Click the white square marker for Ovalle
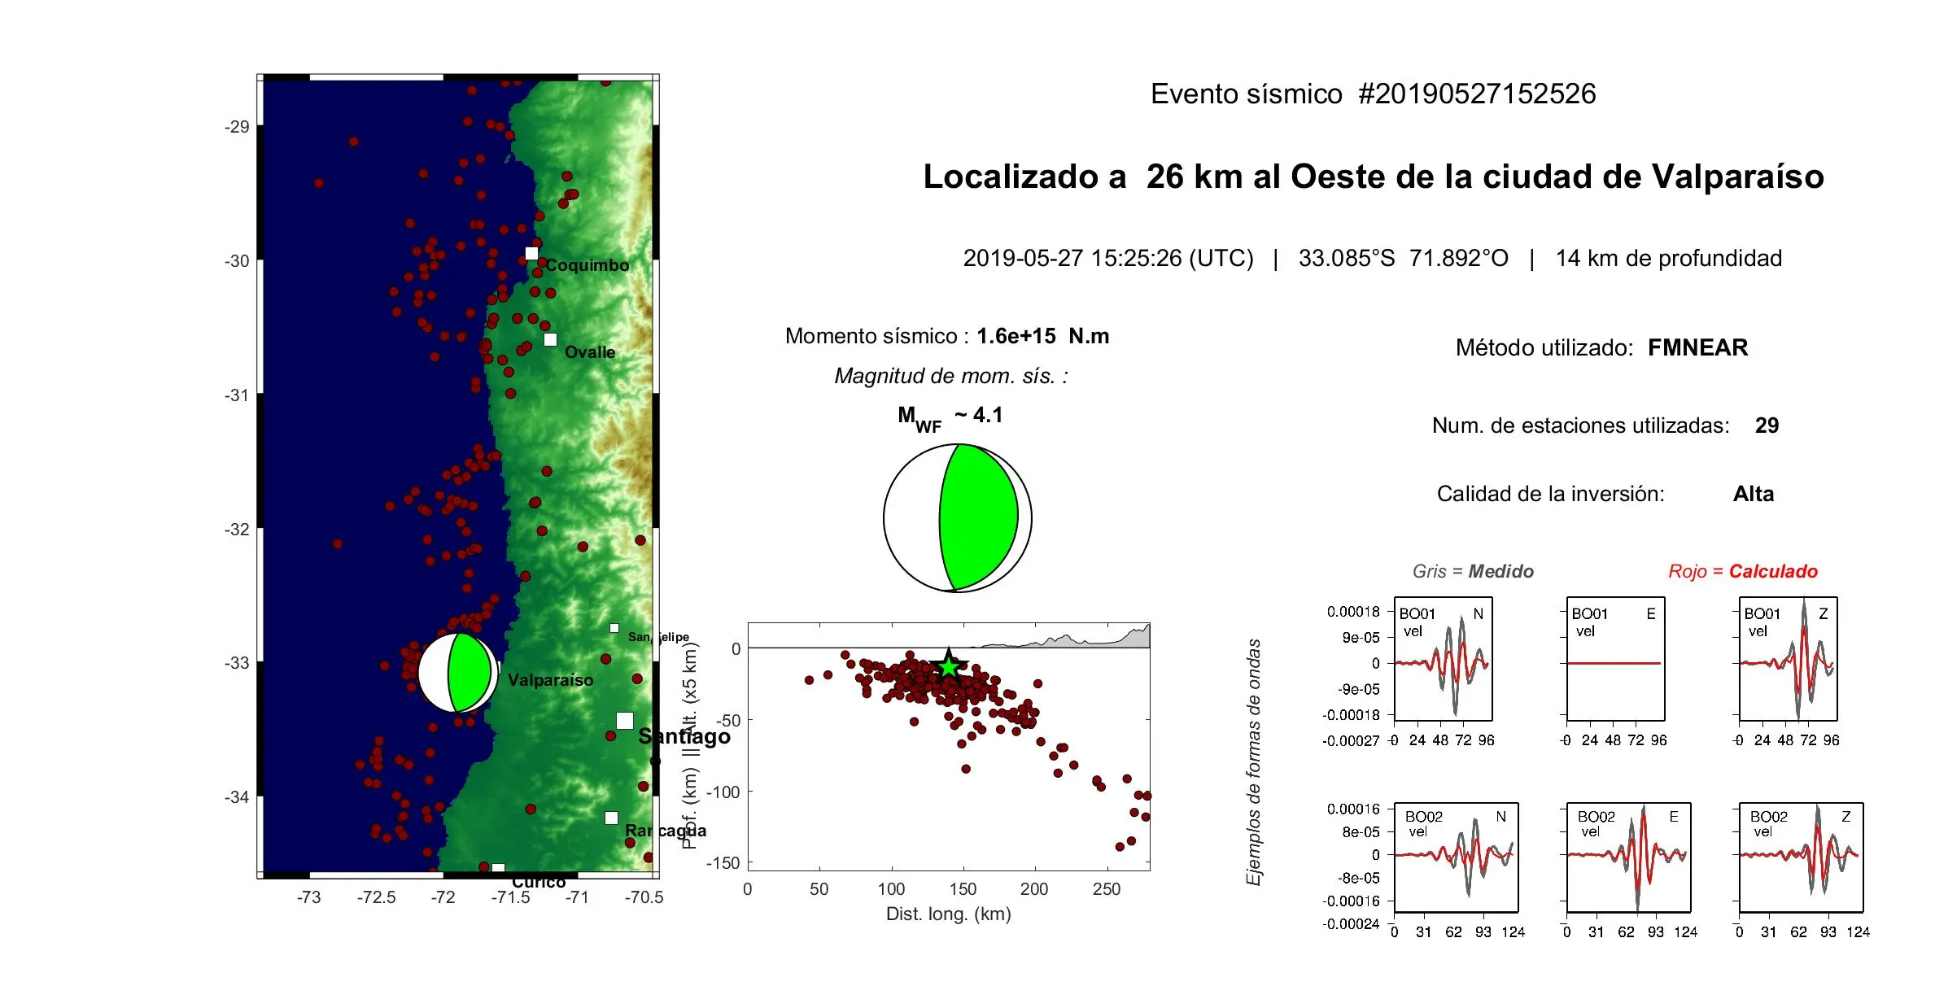The height and width of the screenshot is (986, 1935). 550,339
